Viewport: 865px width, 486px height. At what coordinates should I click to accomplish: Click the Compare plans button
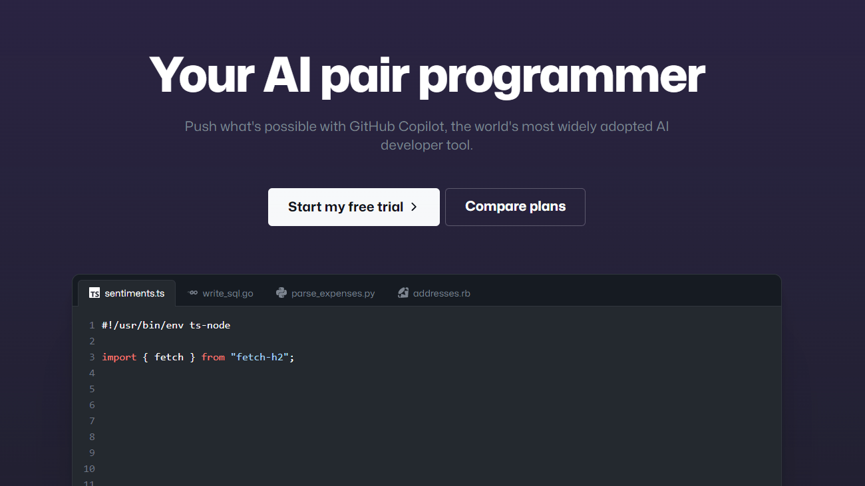tap(515, 207)
